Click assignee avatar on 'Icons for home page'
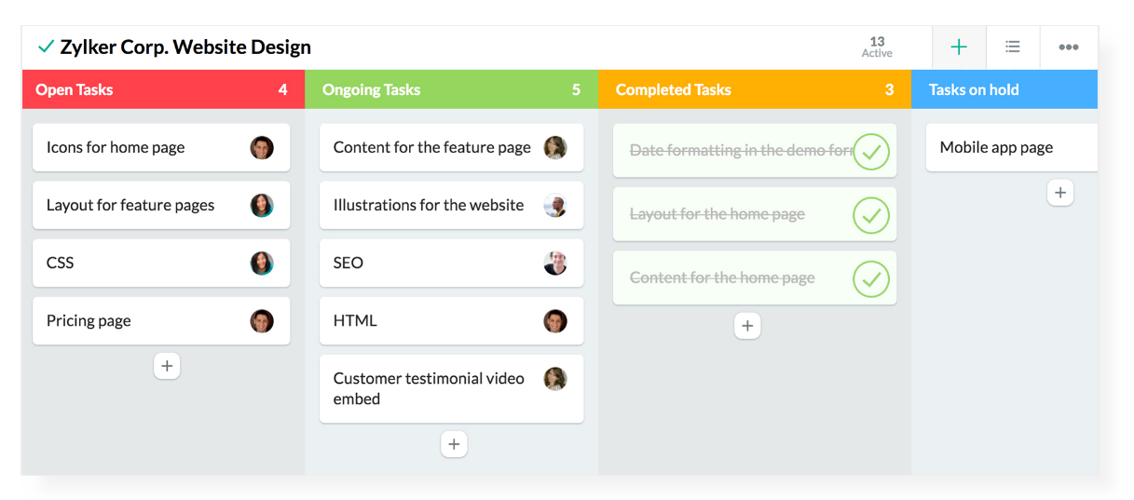This screenshot has height=500, width=1134. click(x=262, y=148)
